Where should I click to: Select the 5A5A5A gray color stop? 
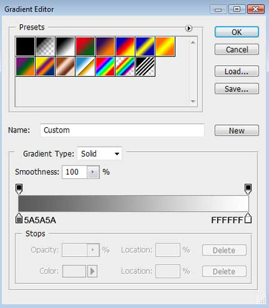[x=19, y=219]
